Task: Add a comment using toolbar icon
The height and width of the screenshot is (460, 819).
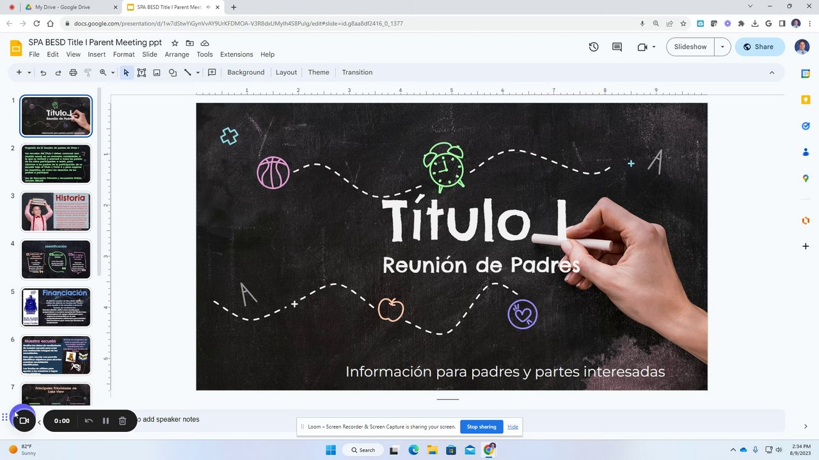Action: click(212, 73)
